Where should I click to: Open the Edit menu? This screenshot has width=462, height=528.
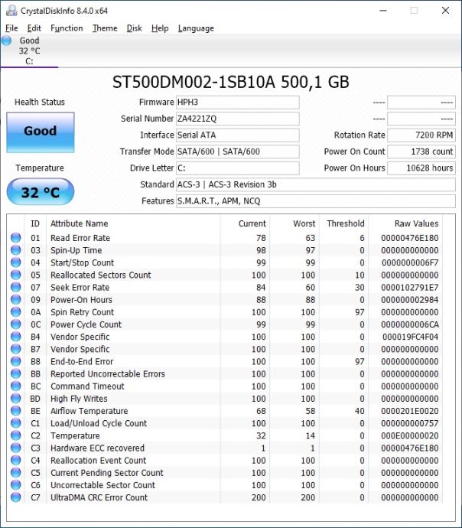(34, 28)
